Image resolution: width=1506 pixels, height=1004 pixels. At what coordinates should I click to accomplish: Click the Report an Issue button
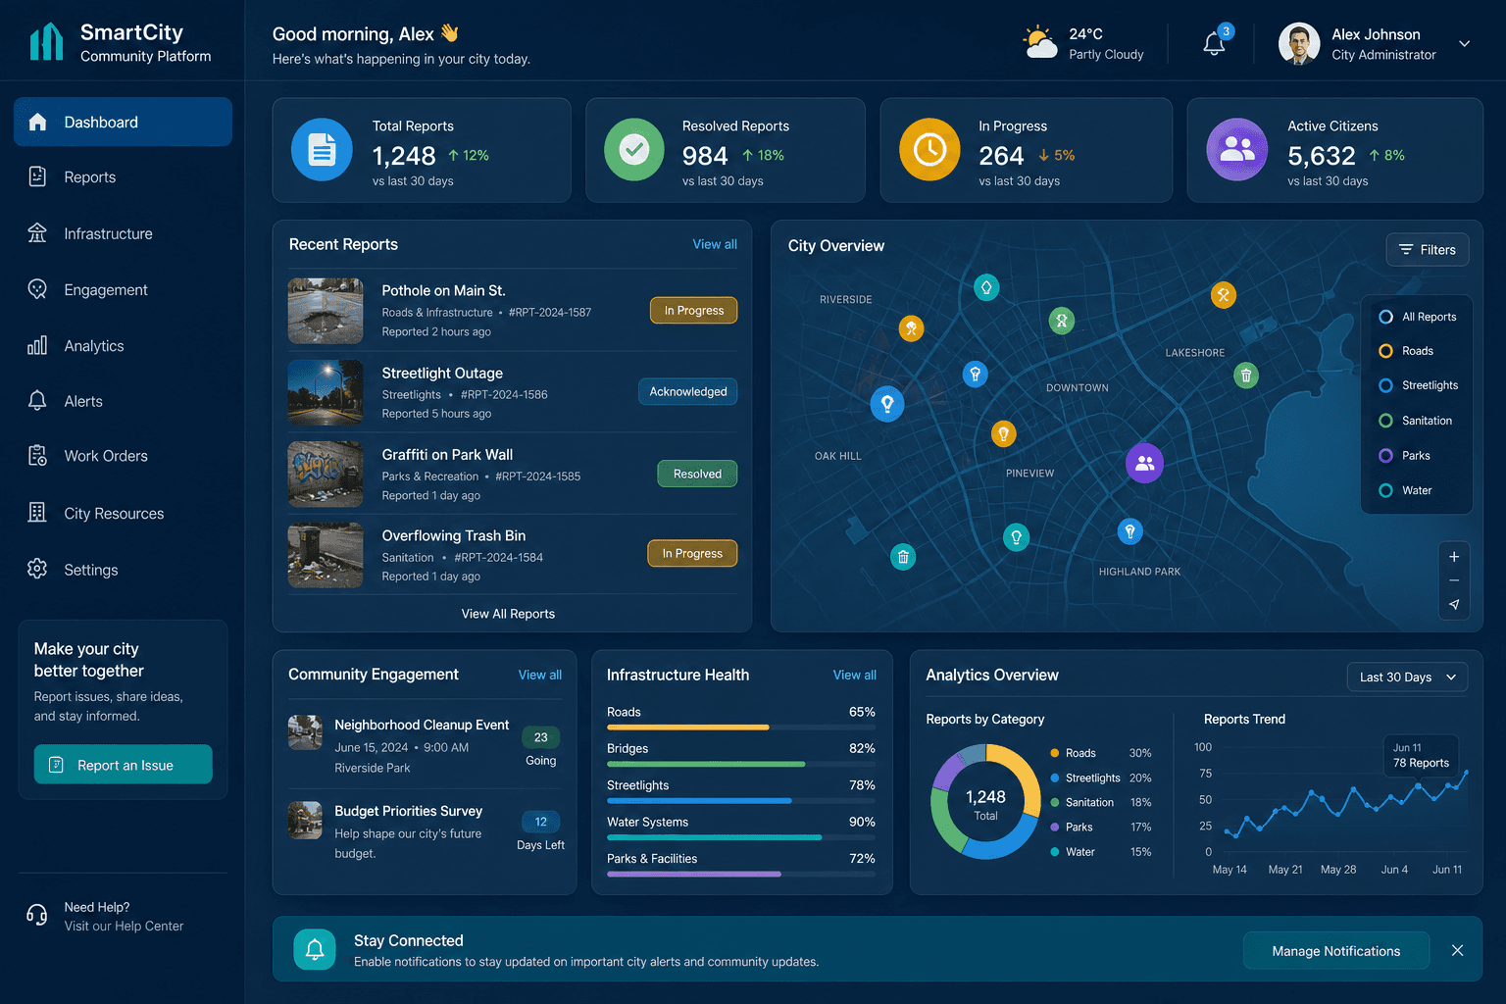123,765
